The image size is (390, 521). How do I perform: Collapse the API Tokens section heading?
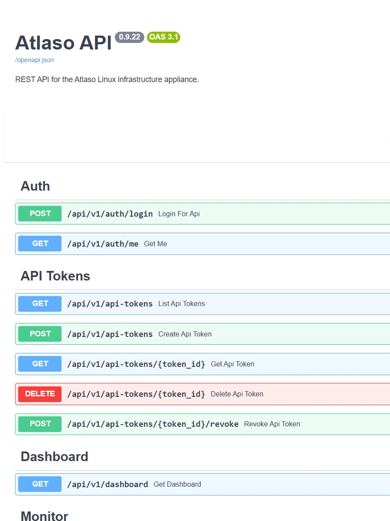coord(55,276)
